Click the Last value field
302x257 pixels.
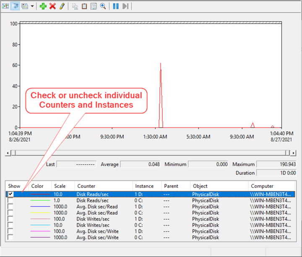[76, 164]
